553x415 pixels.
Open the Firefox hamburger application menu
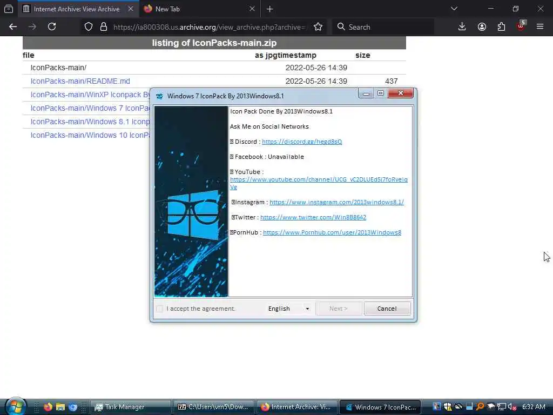click(x=540, y=27)
